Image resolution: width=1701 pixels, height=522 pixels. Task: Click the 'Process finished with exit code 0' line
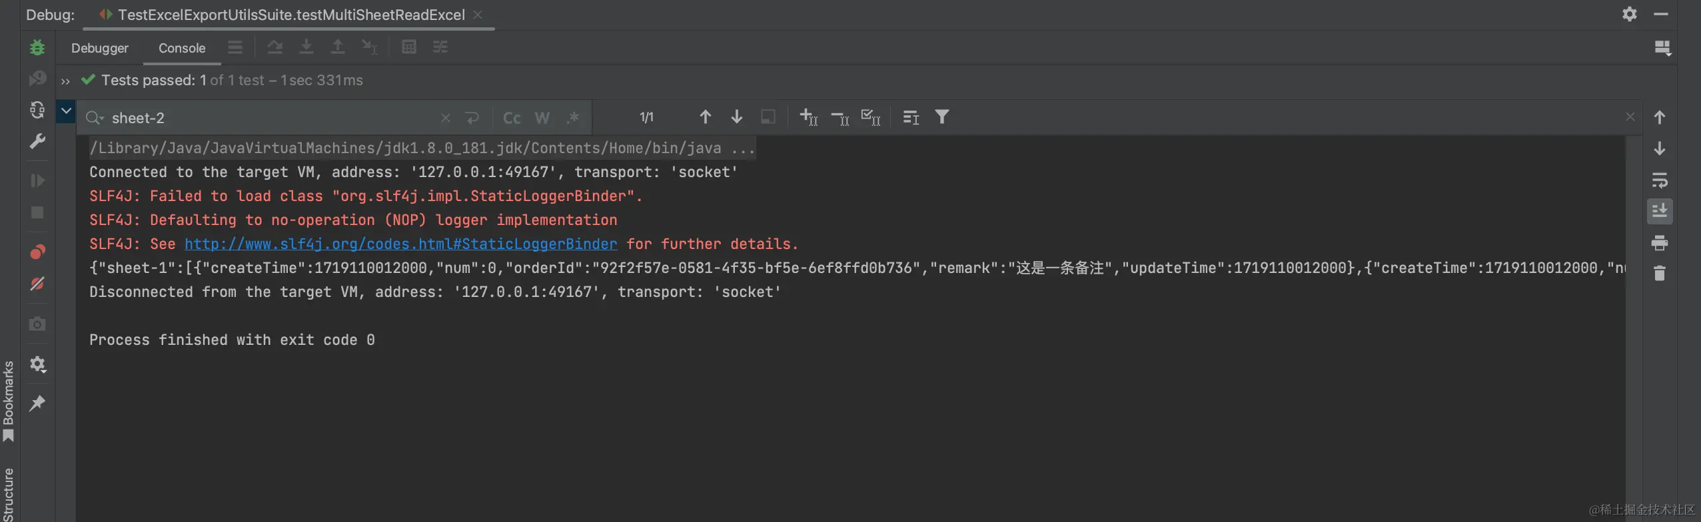coord(232,340)
